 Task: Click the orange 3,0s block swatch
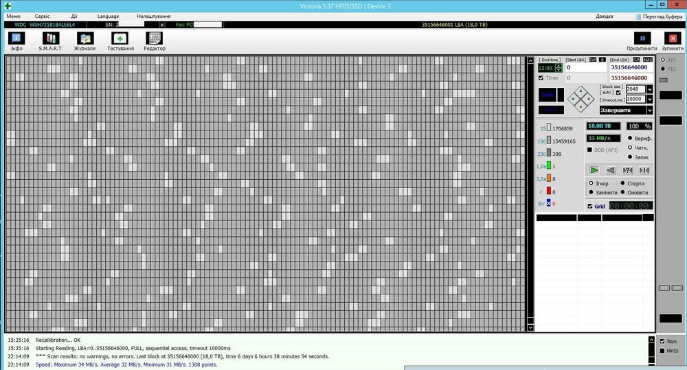point(548,178)
